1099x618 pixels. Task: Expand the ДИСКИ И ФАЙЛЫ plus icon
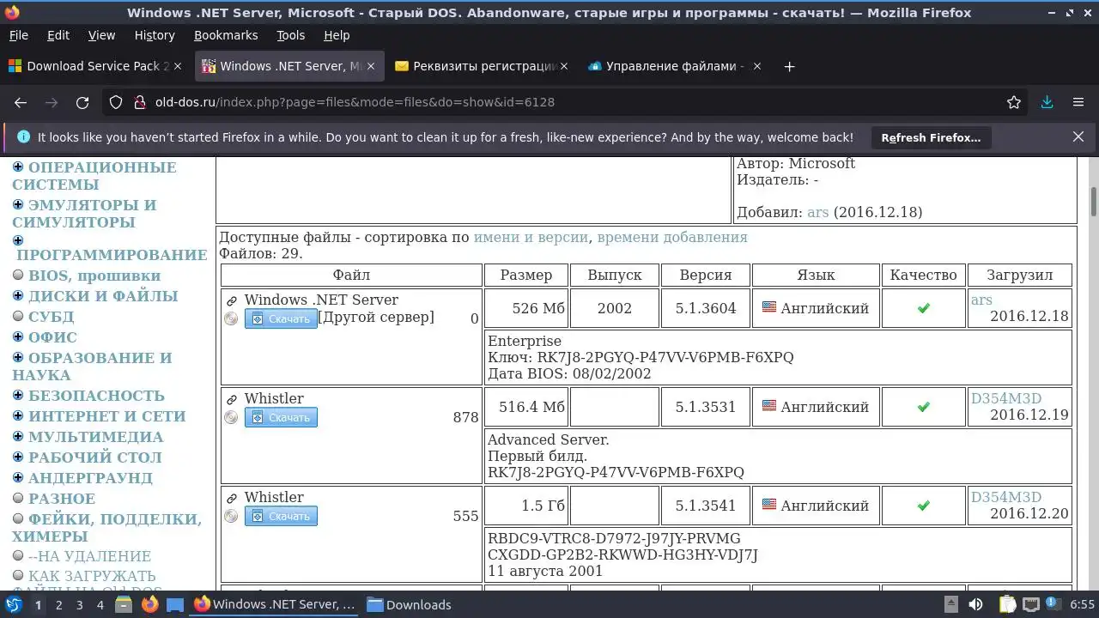(18, 296)
